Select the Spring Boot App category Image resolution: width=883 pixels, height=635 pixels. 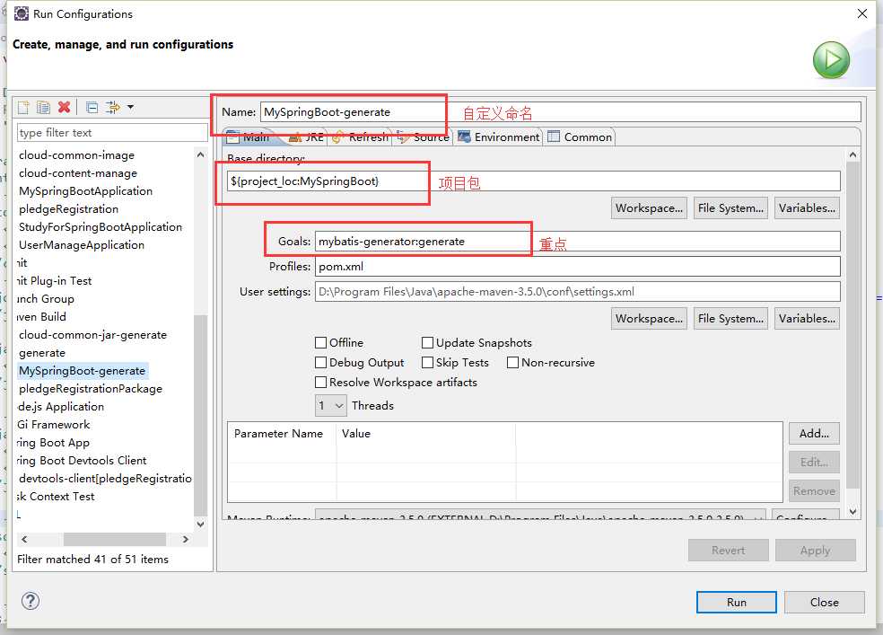[54, 442]
